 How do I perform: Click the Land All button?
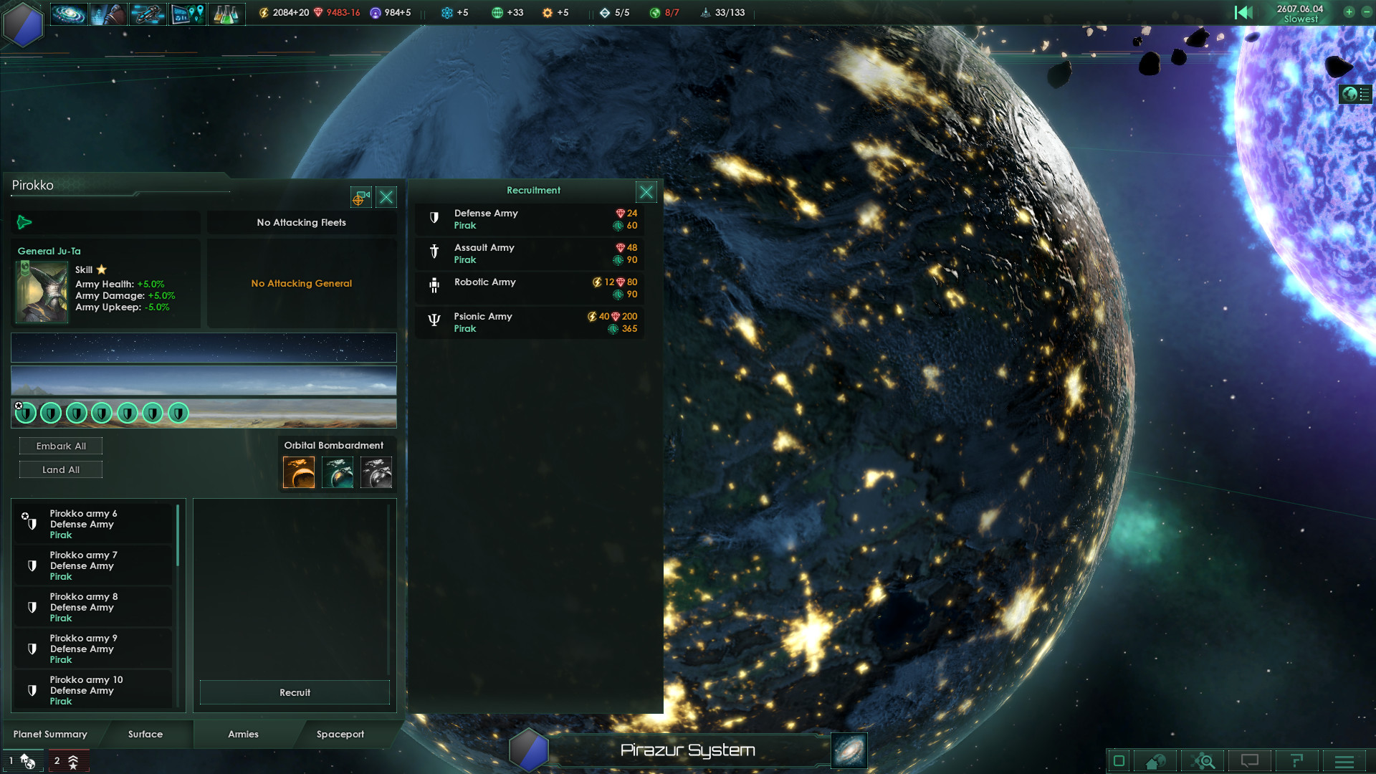62,469
